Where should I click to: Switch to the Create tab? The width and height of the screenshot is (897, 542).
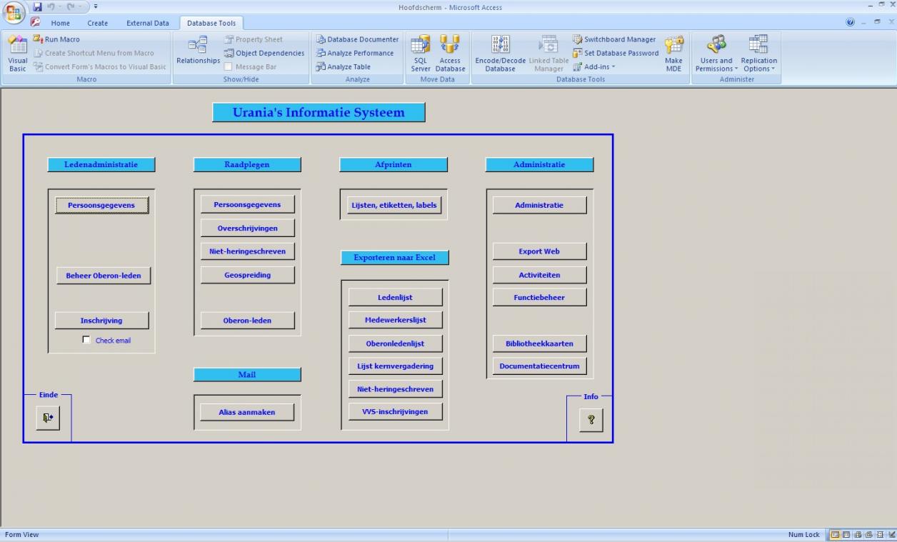point(98,23)
